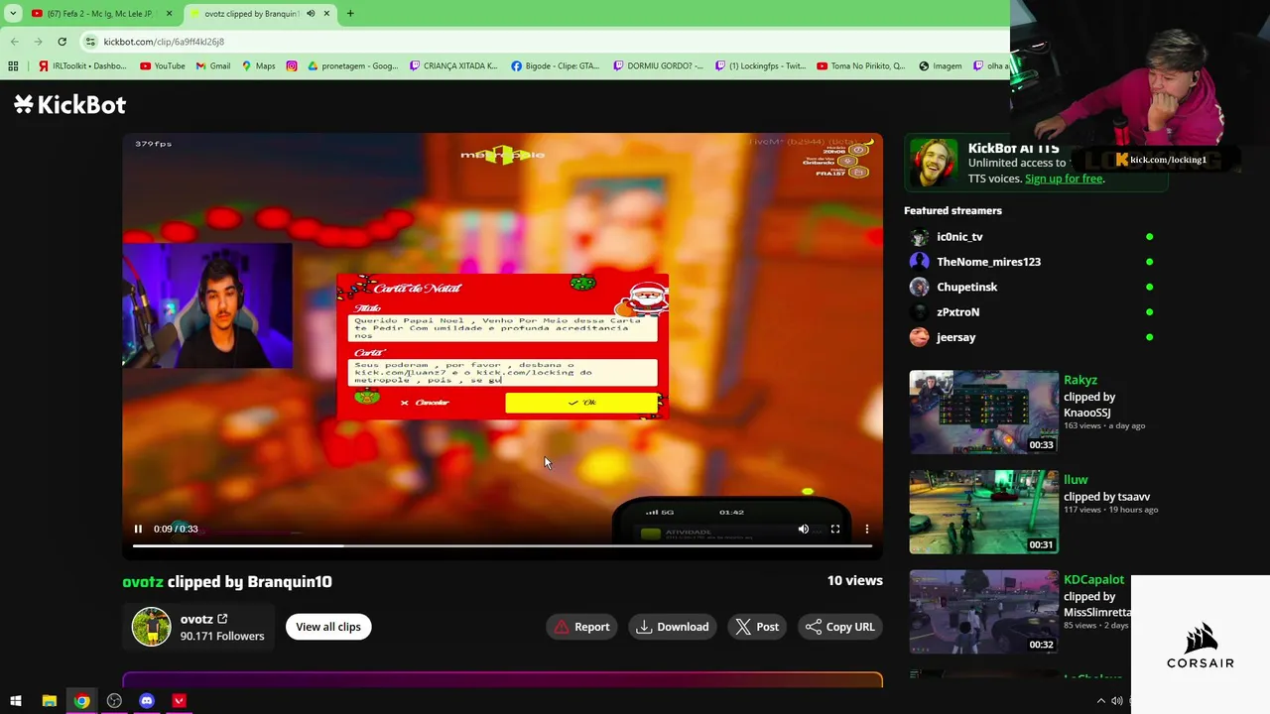Mute the ovotz clip tab audio
Image resolution: width=1270 pixels, height=714 pixels.
coord(311,14)
